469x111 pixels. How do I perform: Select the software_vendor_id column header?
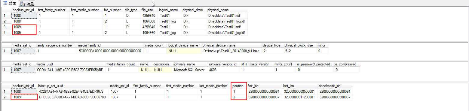(x=224, y=64)
